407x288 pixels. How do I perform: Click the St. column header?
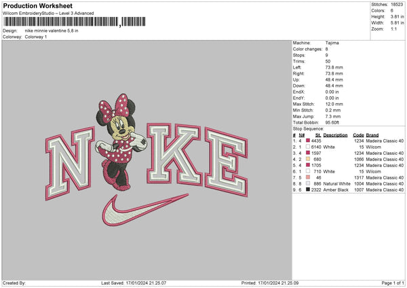[318, 135]
